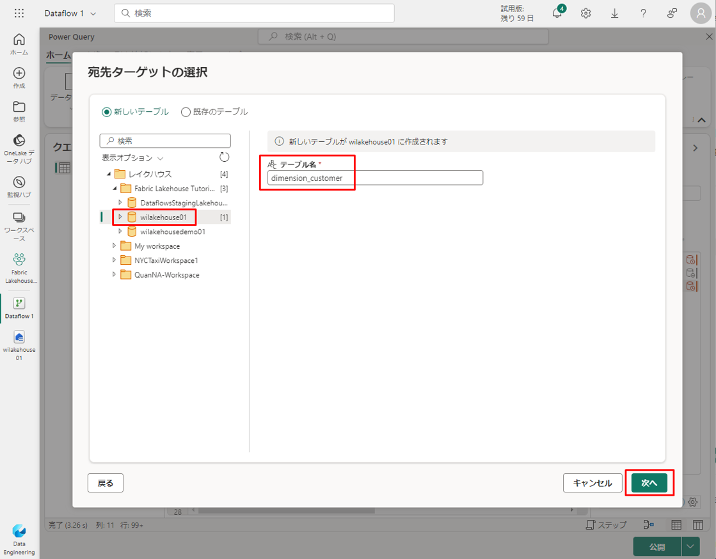Expand My workspace folder
This screenshot has height=559, width=716.
pos(114,246)
